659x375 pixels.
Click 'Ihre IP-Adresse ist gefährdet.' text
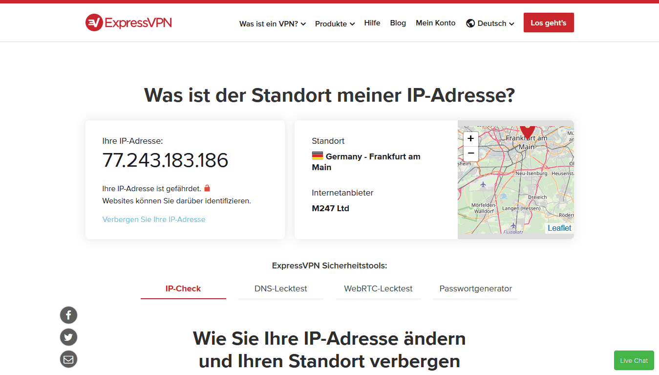(152, 189)
